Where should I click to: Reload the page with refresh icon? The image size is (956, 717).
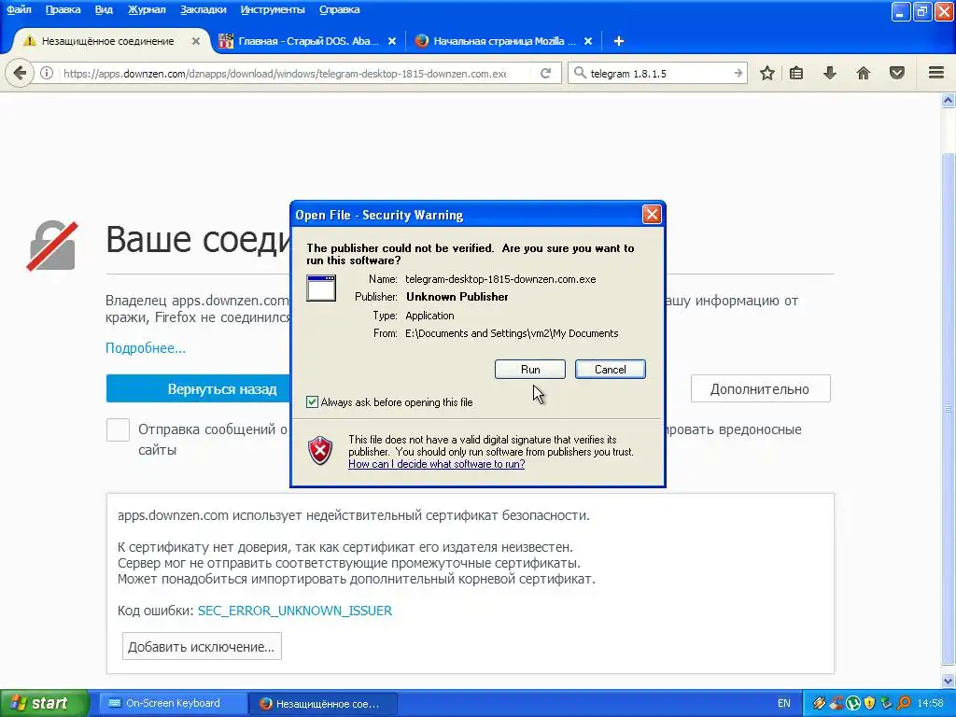click(545, 73)
